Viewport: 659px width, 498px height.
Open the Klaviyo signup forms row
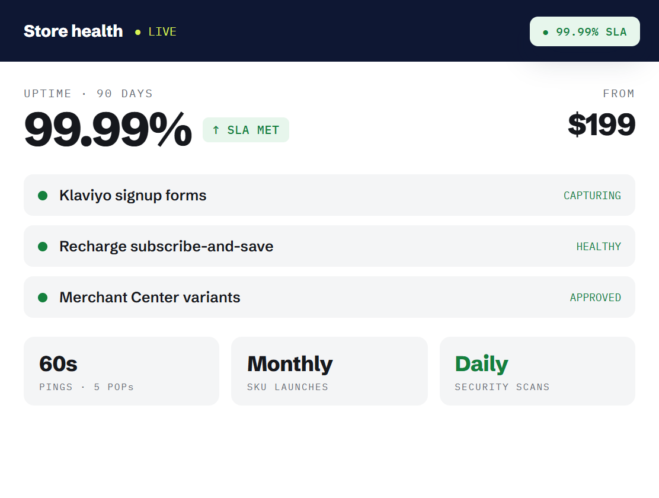coord(329,195)
